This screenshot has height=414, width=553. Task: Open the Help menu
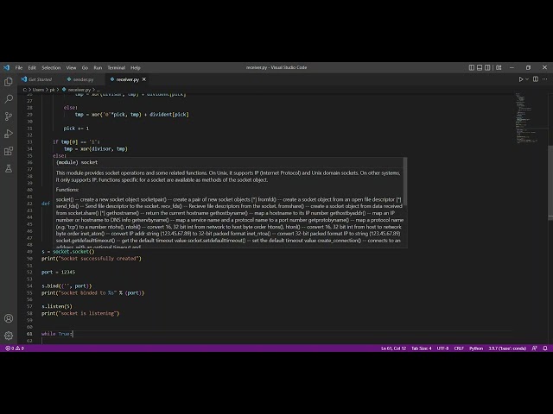point(136,67)
